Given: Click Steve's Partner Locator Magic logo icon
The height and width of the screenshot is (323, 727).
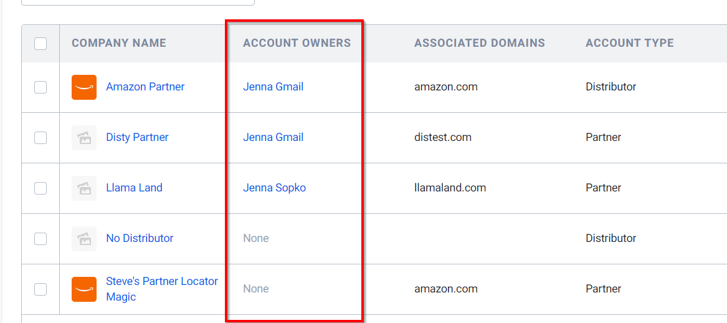Looking at the screenshot, I should (84, 289).
